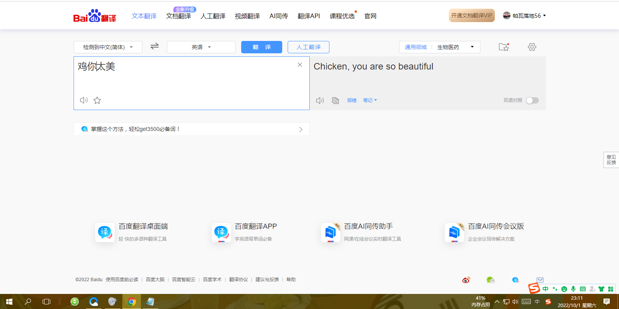The height and width of the screenshot is (309, 619).
Task: Open the 检测到中文(简体) source language dropdown
Action: click(x=108, y=47)
